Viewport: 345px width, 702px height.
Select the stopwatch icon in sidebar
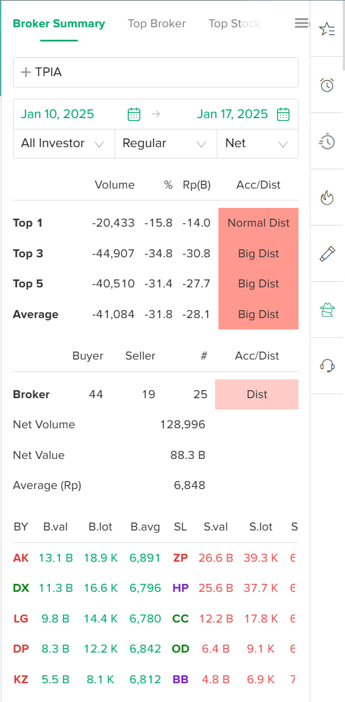pyautogui.click(x=327, y=141)
